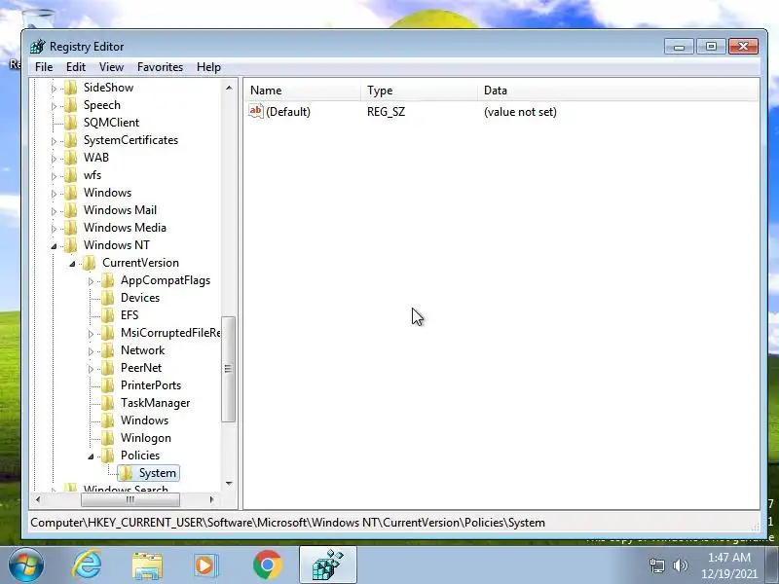The width and height of the screenshot is (779, 584).
Task: Click the (value not set) data cell
Action: click(520, 112)
